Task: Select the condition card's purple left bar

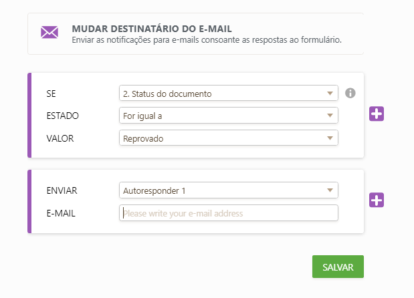Action: click(29, 115)
